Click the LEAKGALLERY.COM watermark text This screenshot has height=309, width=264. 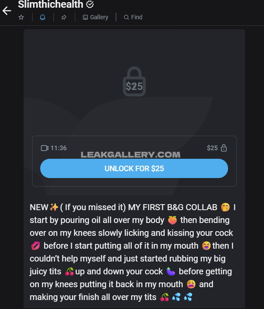tap(131, 154)
